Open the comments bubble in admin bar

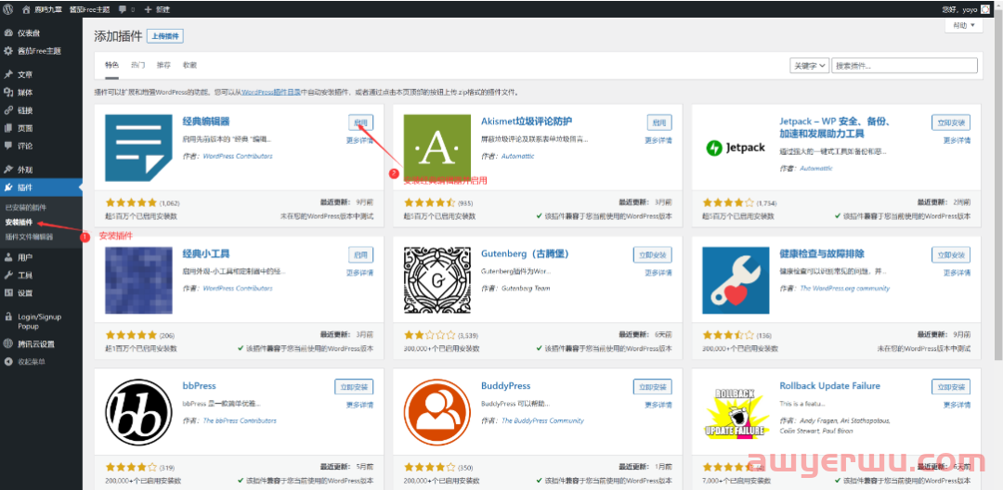point(123,10)
